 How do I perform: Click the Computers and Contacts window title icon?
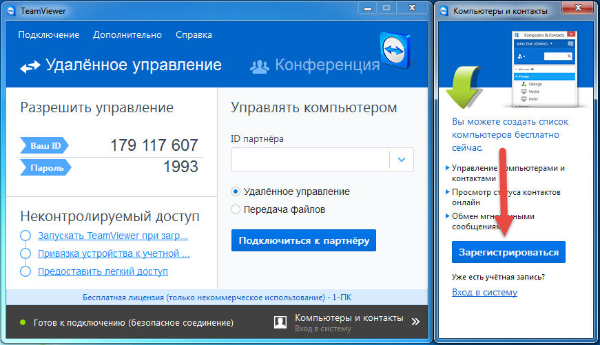[x=444, y=11]
